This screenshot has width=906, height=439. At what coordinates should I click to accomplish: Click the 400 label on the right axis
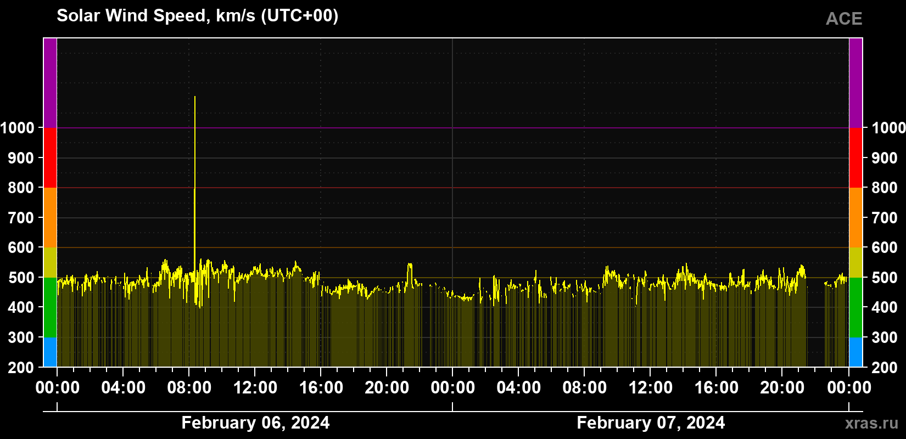[x=885, y=308]
